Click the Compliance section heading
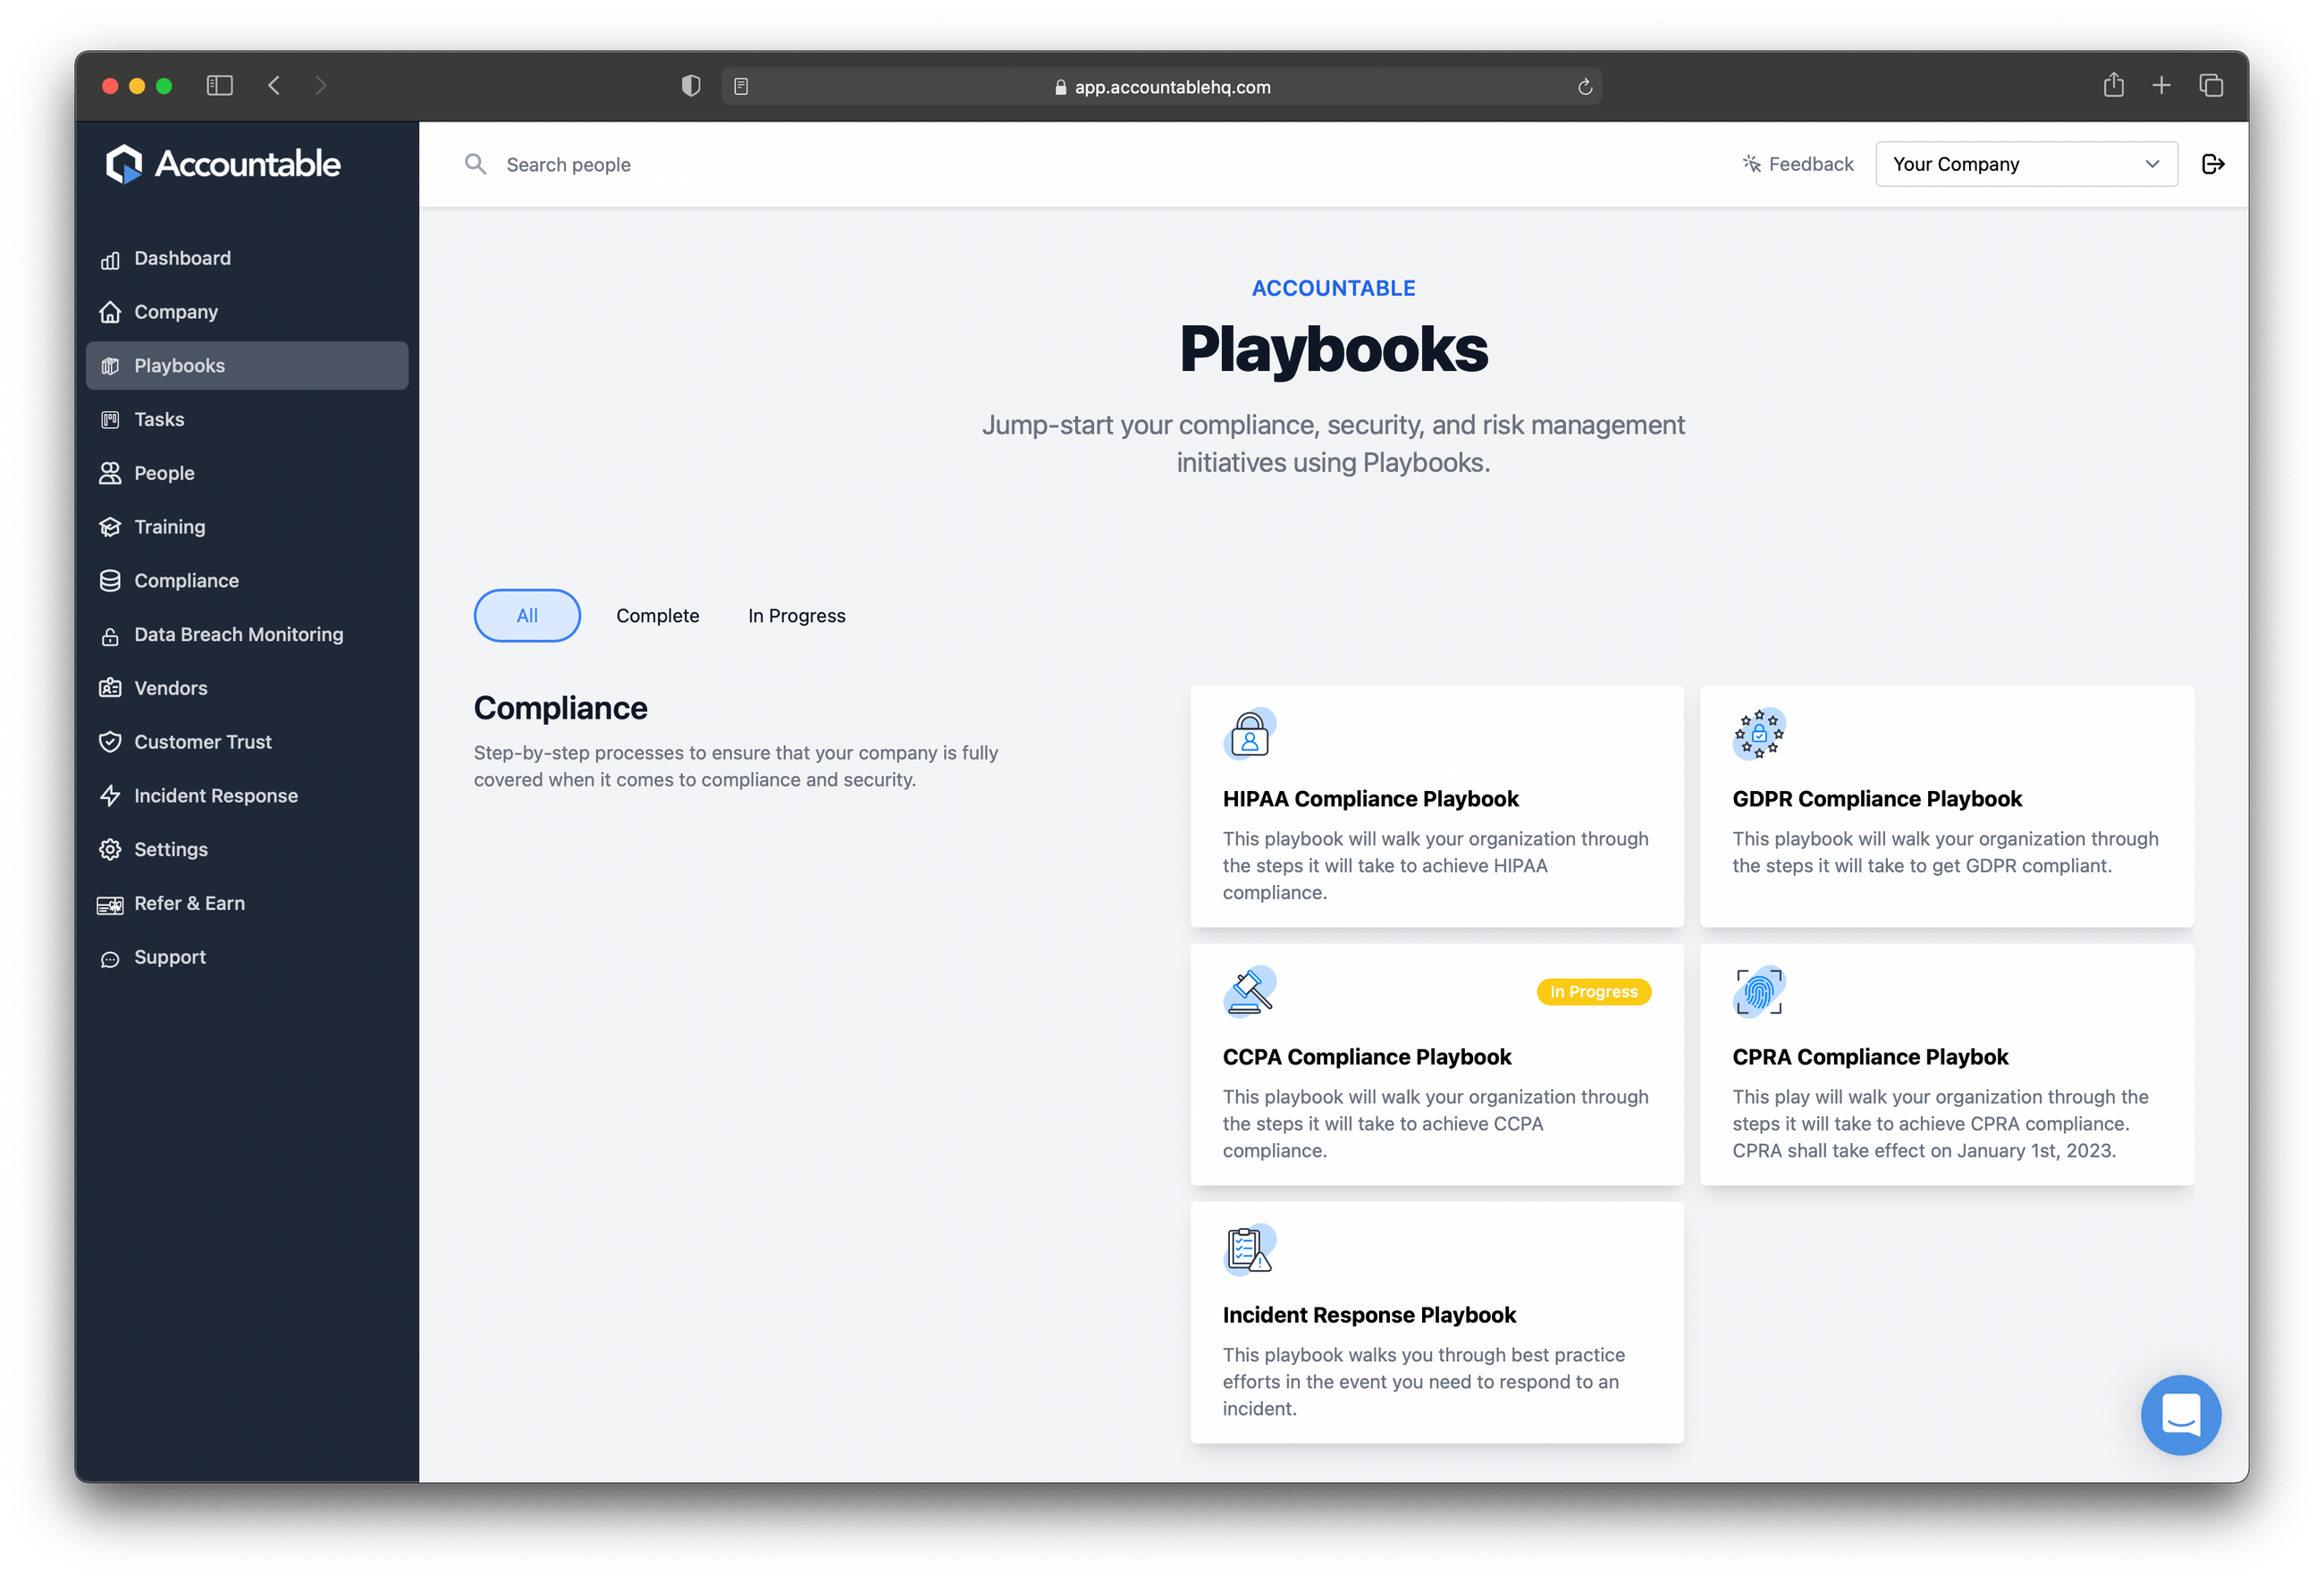Screen dimensions: 2324x1582 (x=560, y=708)
